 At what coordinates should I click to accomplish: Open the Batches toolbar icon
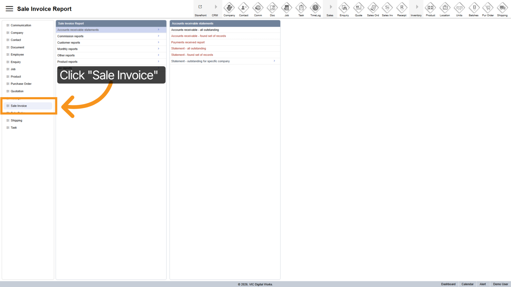474,8
